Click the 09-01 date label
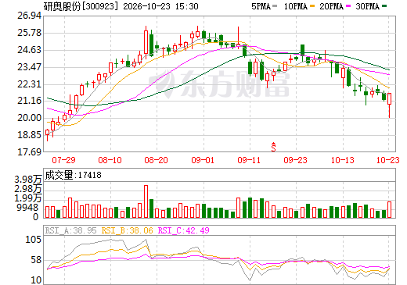 click(x=203, y=160)
